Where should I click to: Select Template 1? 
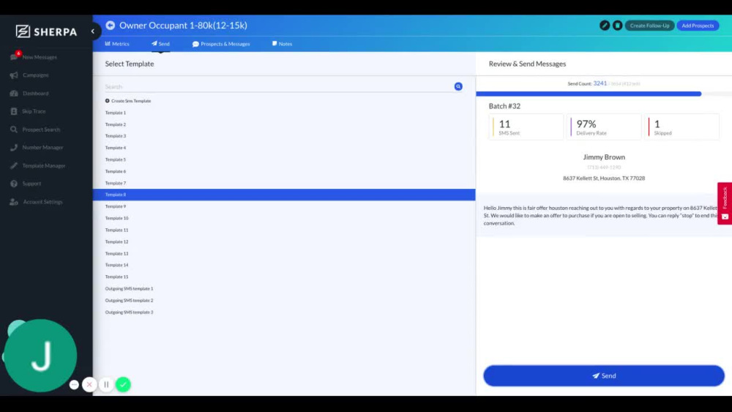pyautogui.click(x=116, y=113)
